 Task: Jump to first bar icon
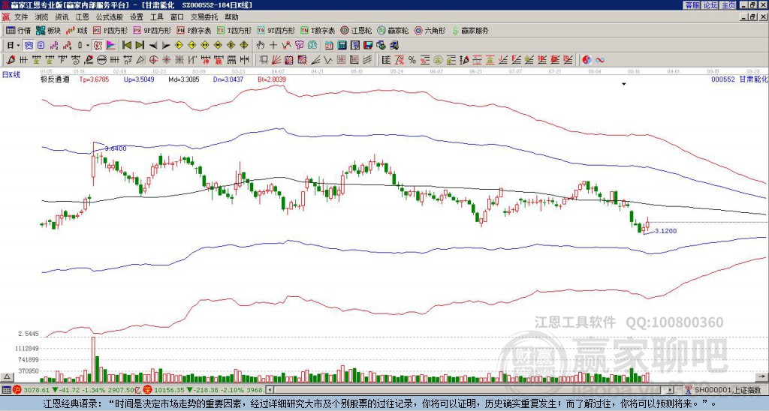[126, 45]
